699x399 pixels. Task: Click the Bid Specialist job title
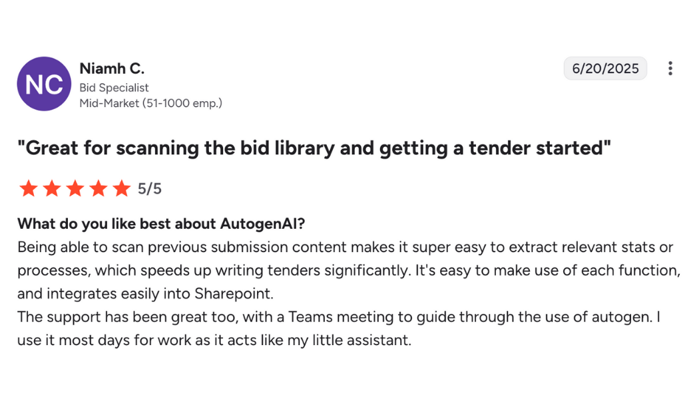pos(114,88)
